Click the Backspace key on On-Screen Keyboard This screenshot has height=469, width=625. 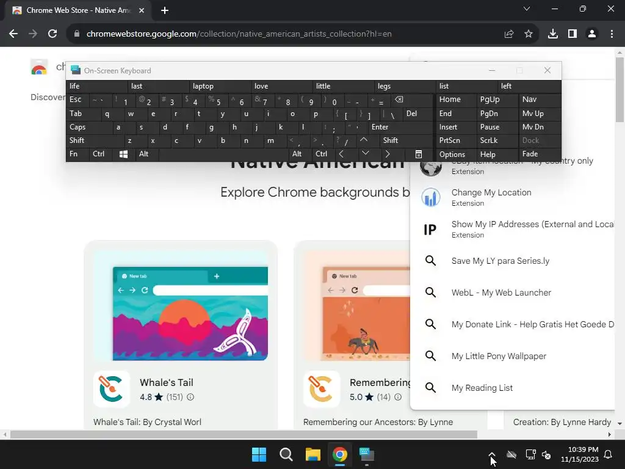pos(399,100)
